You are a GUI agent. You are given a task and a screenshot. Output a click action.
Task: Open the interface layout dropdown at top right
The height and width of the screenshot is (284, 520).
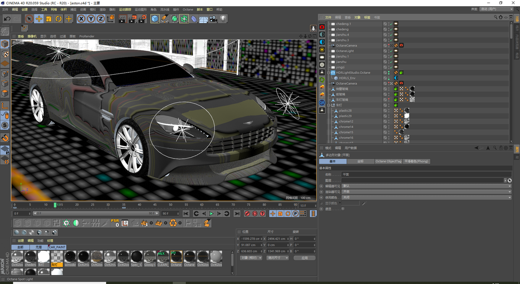click(x=496, y=9)
